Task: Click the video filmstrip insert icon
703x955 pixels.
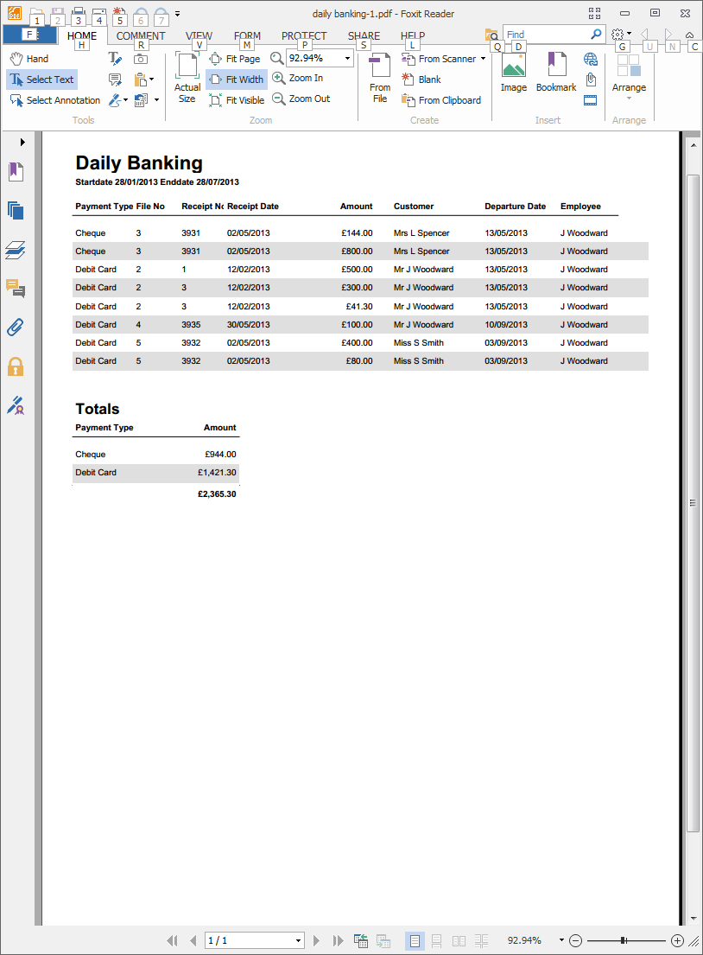Action: (591, 100)
